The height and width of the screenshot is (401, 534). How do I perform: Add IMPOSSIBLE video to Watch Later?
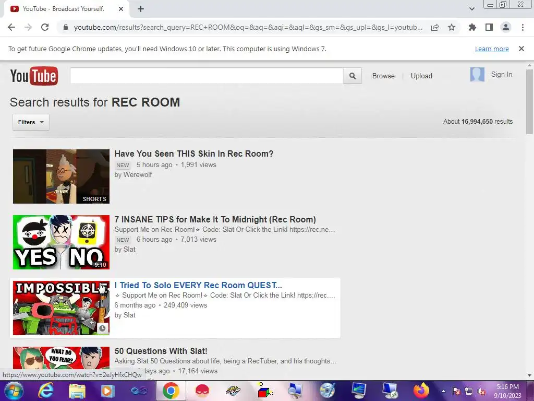102,328
